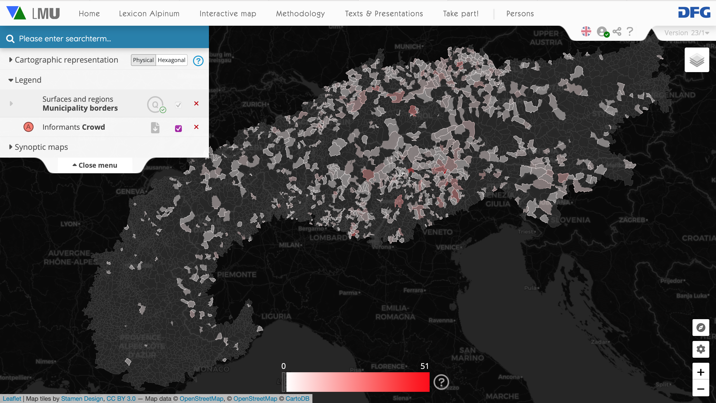Download Informants Crowd data icon
This screenshot has height=403, width=716.
[x=155, y=127]
